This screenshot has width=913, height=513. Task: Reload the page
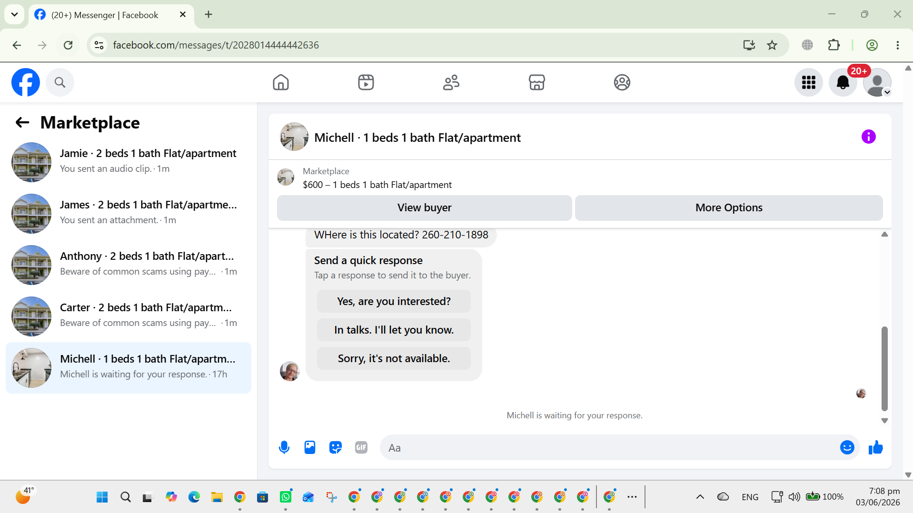click(68, 45)
